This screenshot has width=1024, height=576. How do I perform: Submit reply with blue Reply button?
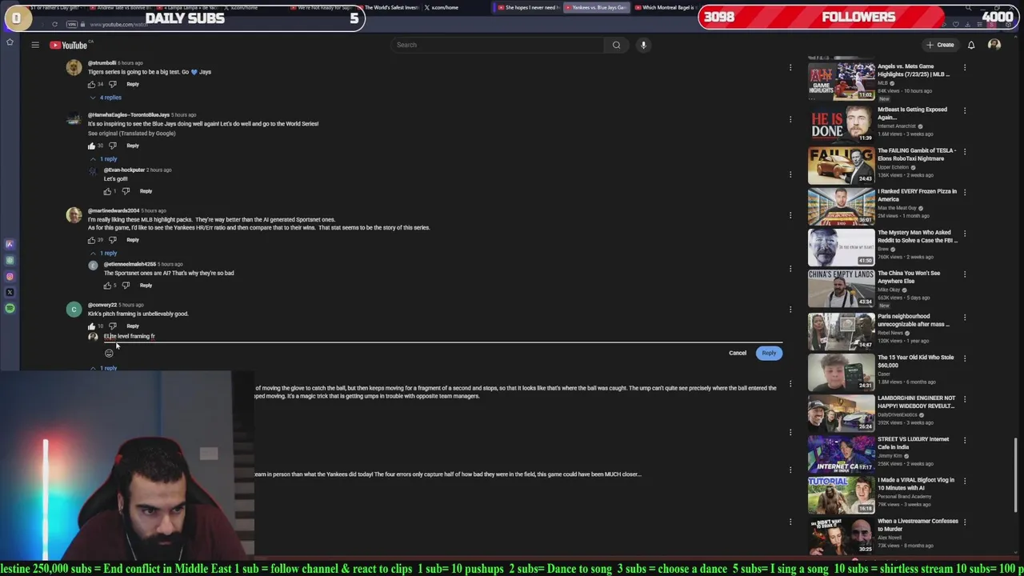pyautogui.click(x=769, y=353)
